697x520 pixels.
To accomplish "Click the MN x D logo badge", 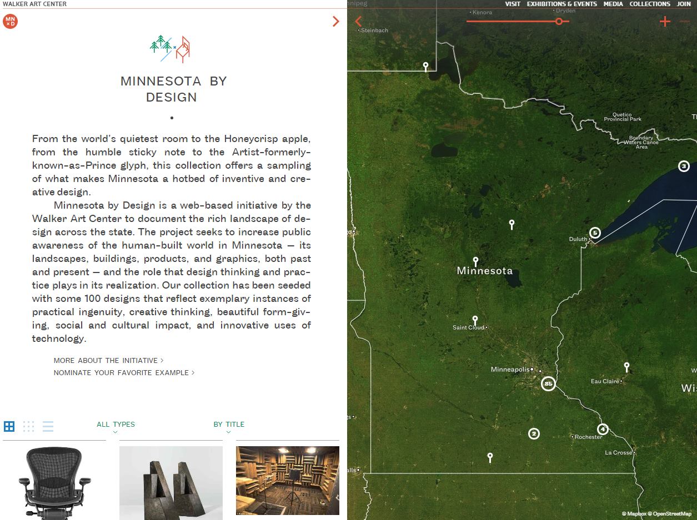I will tap(10, 22).
